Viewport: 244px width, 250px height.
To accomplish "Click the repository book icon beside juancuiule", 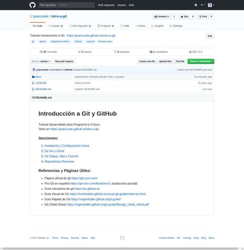I will click(x=31, y=16).
